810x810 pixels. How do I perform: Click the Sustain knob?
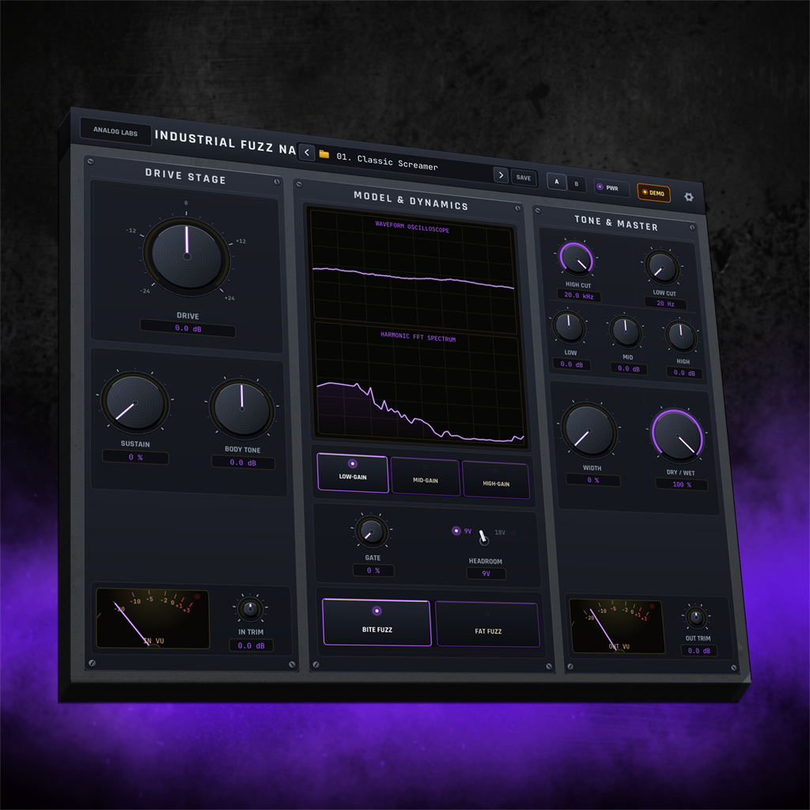coord(135,403)
